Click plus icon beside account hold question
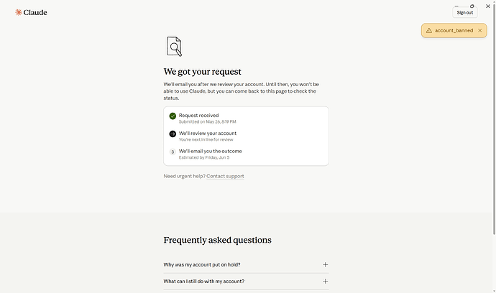Viewport: 496px width, 293px height. click(325, 265)
